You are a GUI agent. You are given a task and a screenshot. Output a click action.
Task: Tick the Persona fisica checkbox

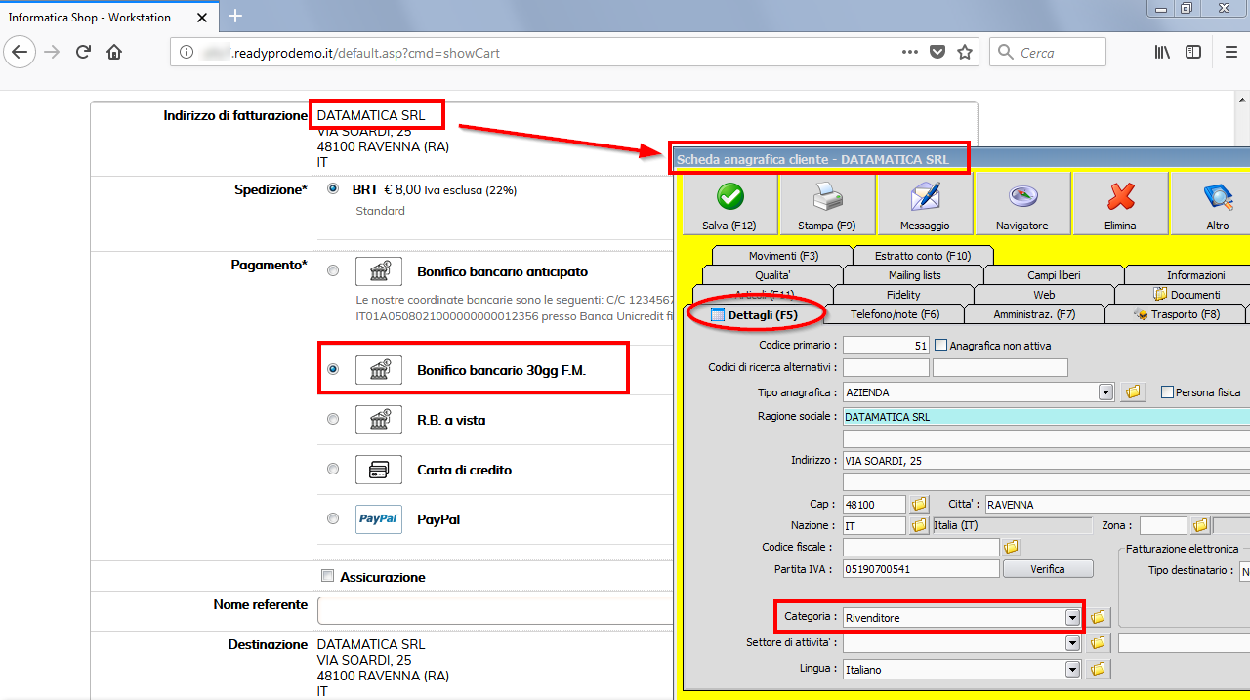(x=1167, y=392)
